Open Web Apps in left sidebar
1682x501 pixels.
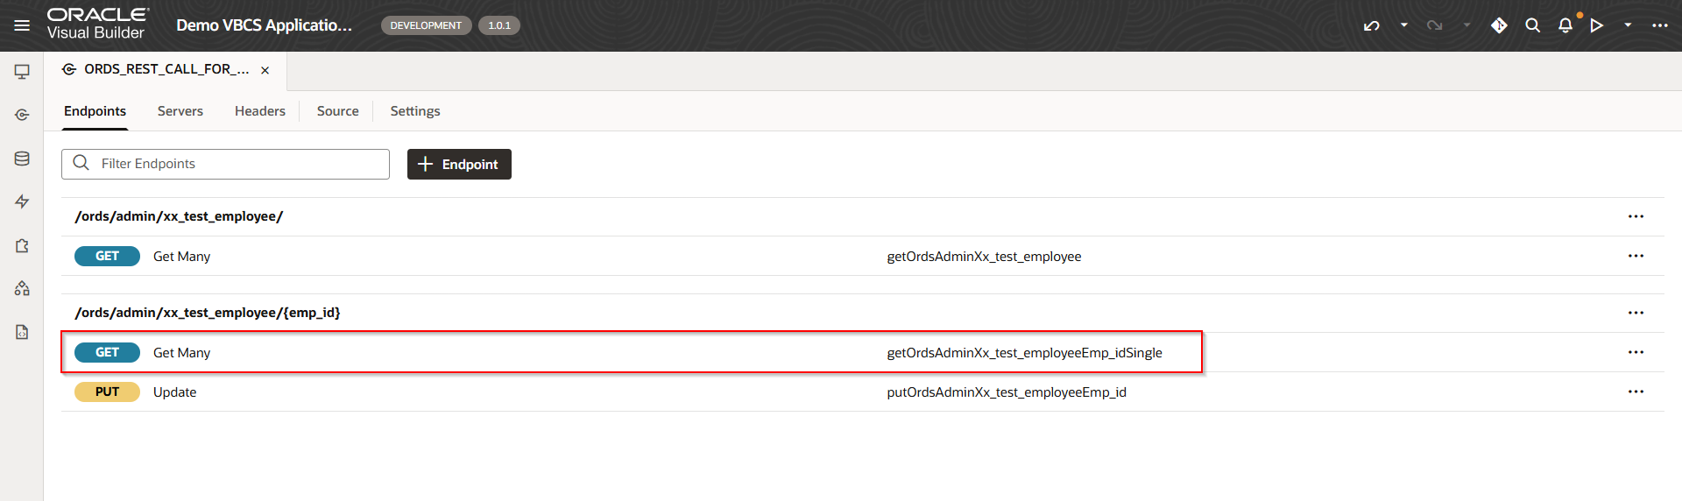[22, 72]
